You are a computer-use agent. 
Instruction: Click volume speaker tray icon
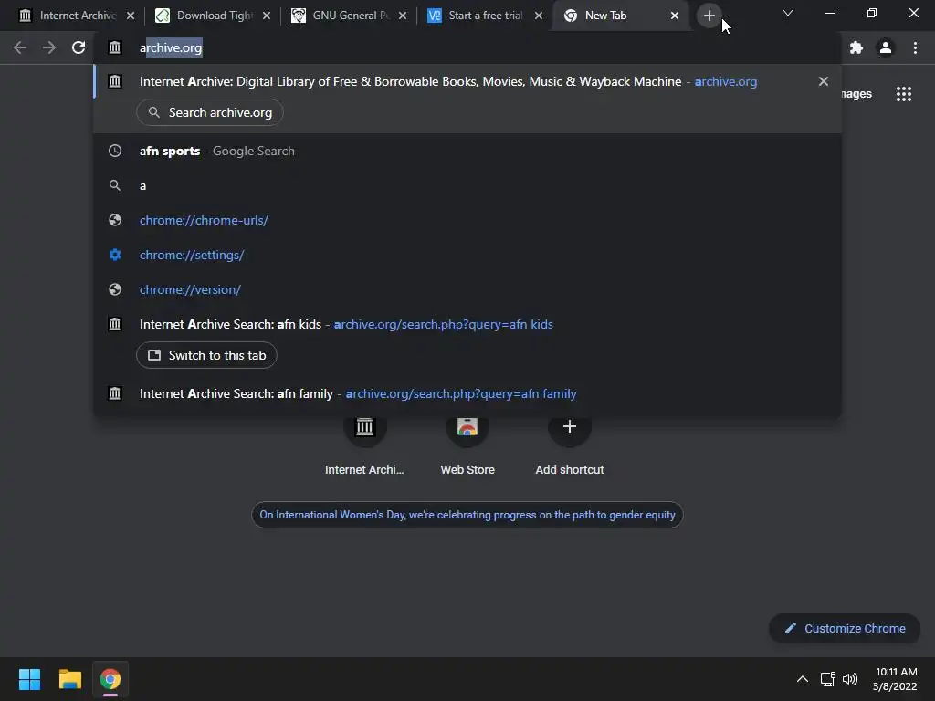pos(850,679)
